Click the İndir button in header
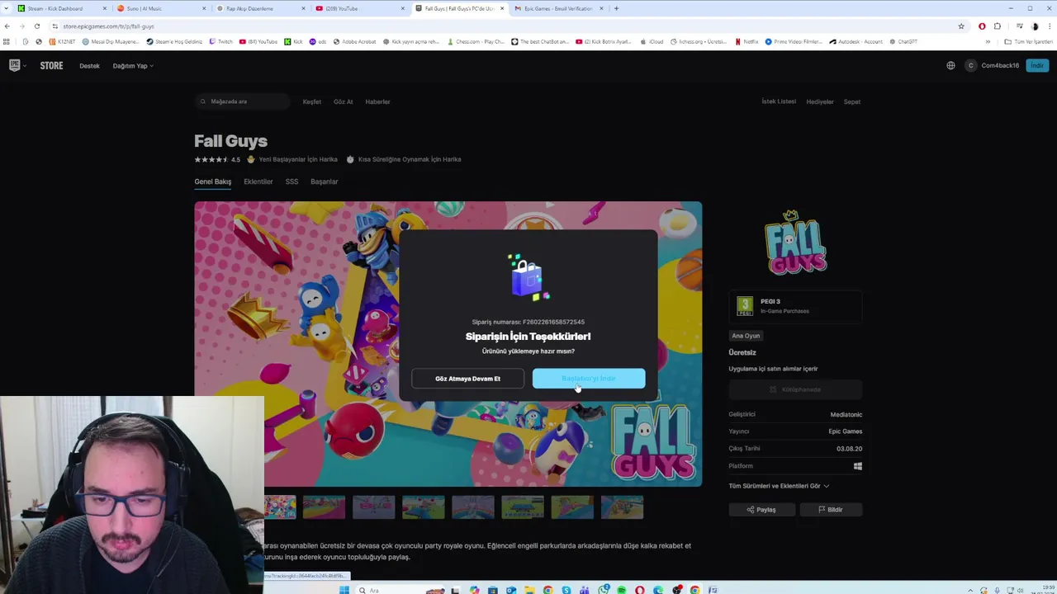The width and height of the screenshot is (1057, 594). click(x=1036, y=66)
